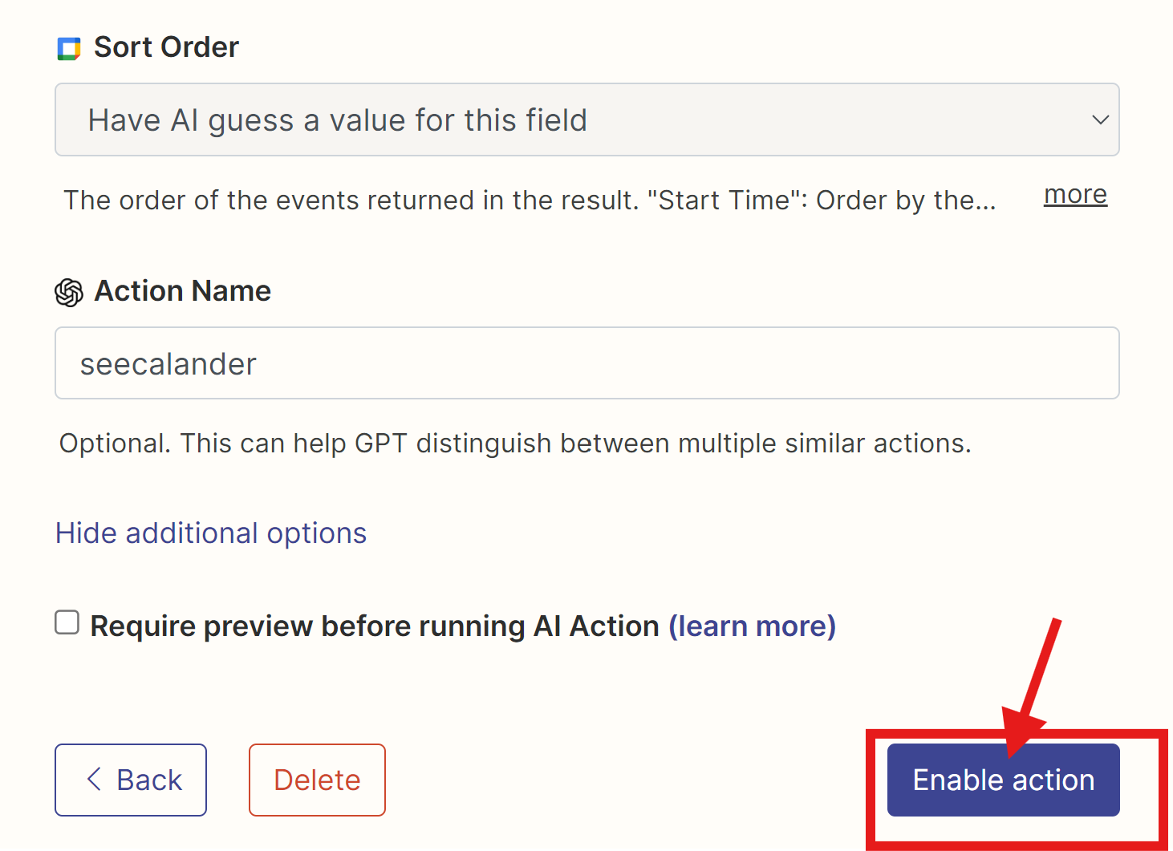The width and height of the screenshot is (1173, 851).
Task: Click the OpenAI logo beside Action Name
Action: coord(69,293)
